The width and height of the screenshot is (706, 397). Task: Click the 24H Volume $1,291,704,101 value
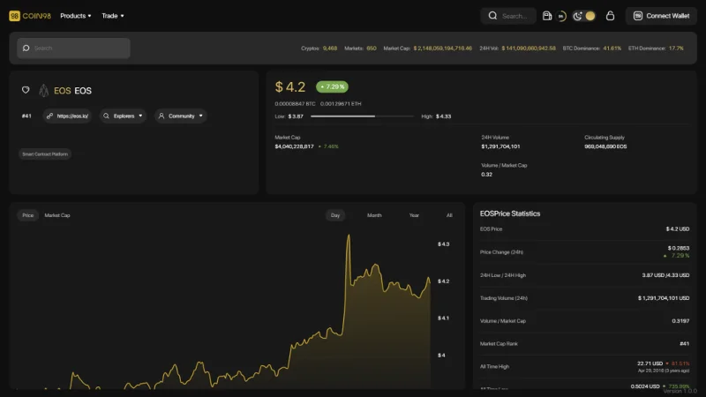click(x=500, y=146)
